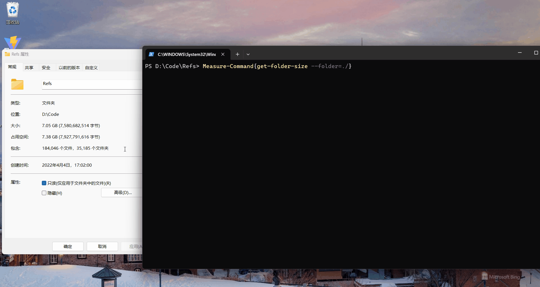
Task: Toggle the 只读(R) read-only checkbox
Action: pos(44,183)
